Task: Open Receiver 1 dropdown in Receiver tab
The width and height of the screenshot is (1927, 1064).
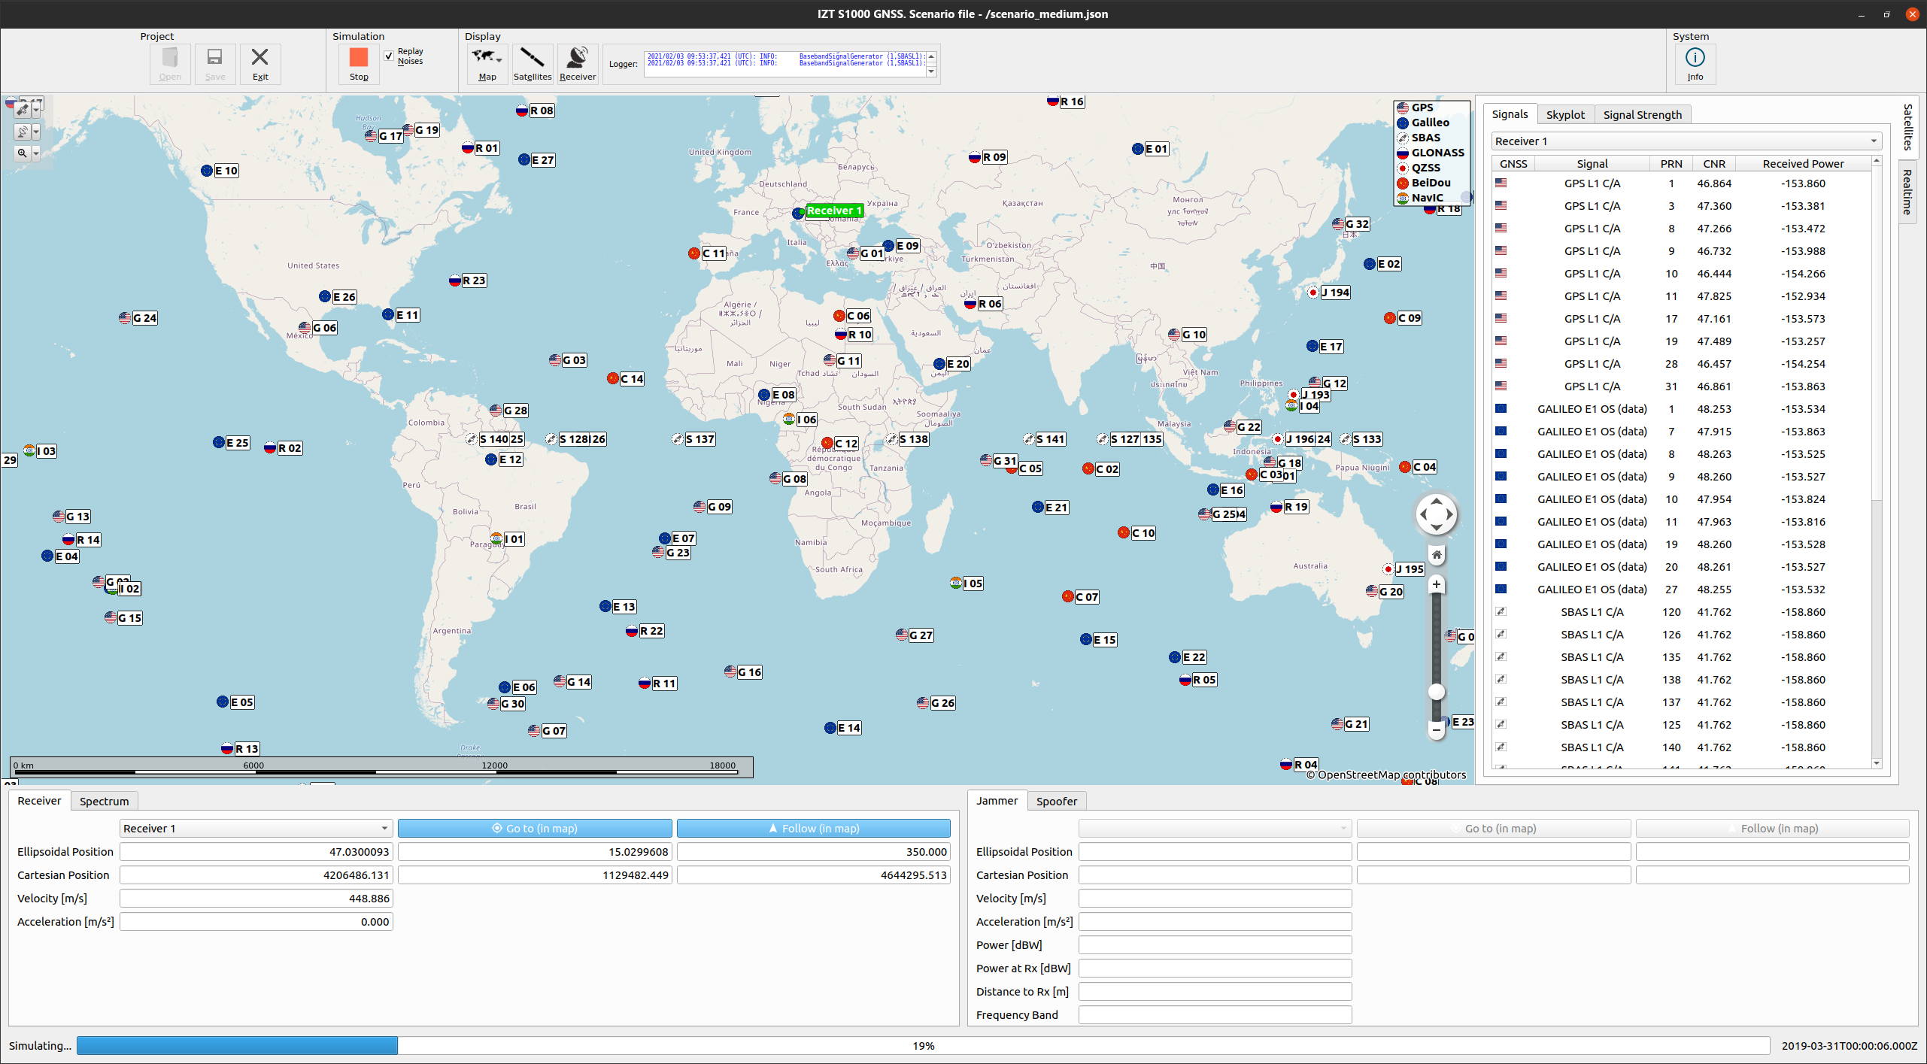Action: [256, 829]
